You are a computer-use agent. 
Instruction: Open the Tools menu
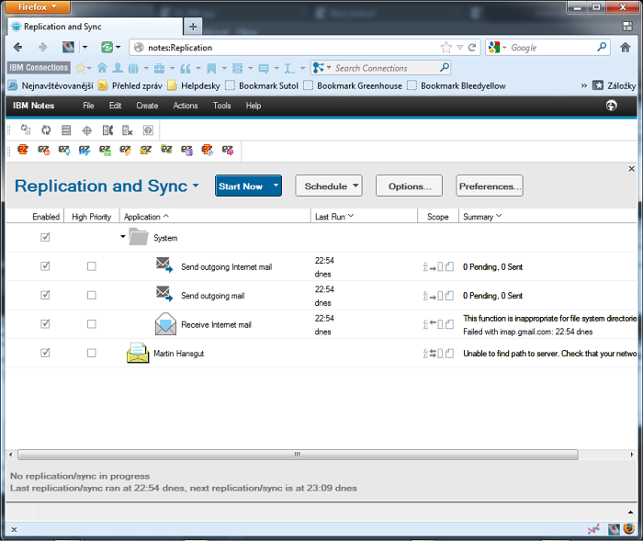pos(222,106)
